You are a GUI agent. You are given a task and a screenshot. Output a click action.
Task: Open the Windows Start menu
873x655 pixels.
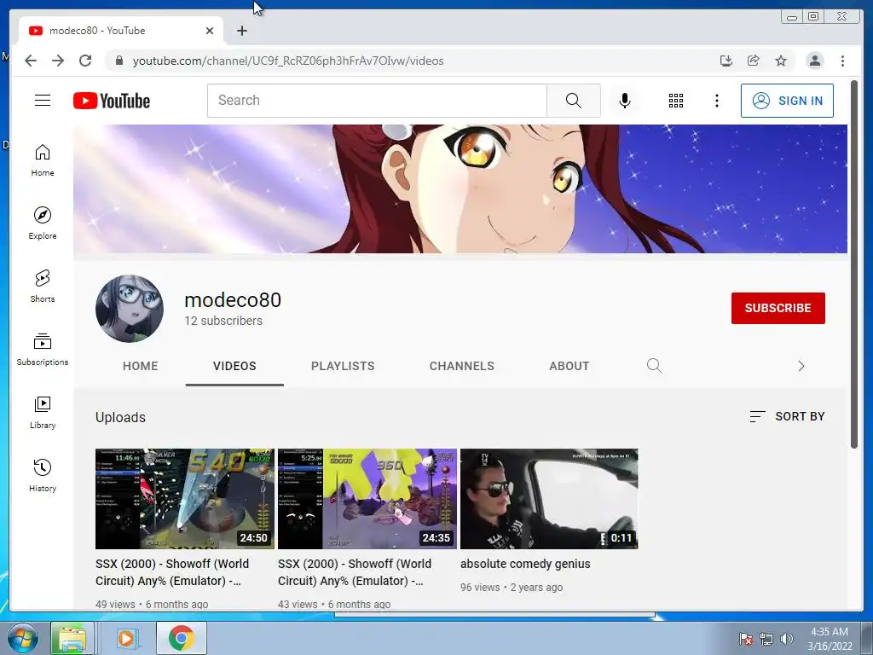click(22, 638)
